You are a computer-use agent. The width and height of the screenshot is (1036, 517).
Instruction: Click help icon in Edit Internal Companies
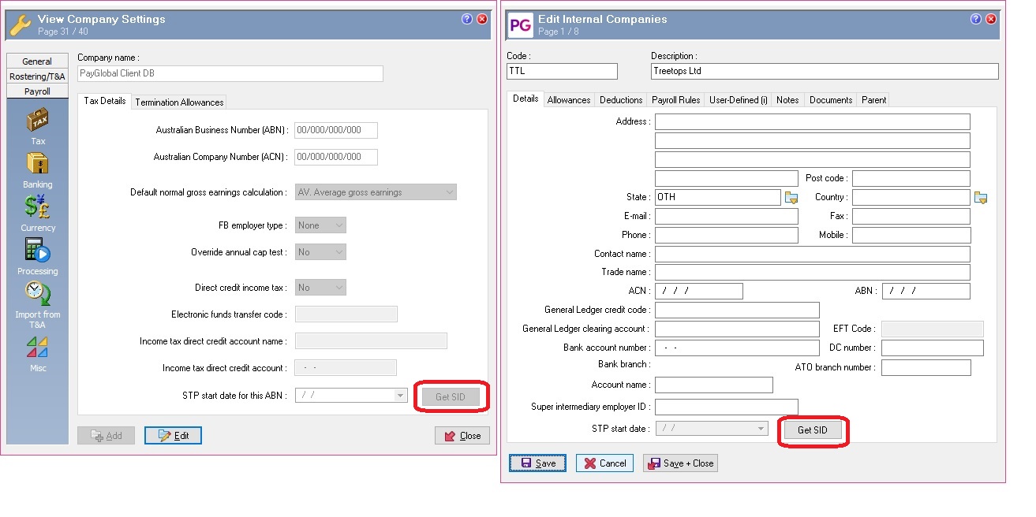point(976,20)
